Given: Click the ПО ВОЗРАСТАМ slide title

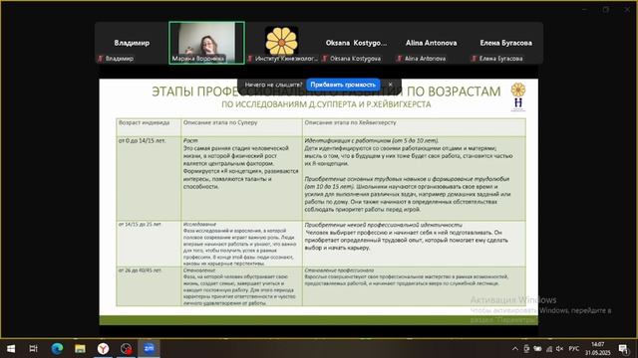Looking at the screenshot, I should (x=454, y=91).
